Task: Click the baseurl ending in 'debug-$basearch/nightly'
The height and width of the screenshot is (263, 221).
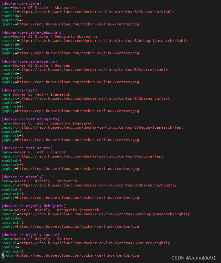Action: (96, 214)
